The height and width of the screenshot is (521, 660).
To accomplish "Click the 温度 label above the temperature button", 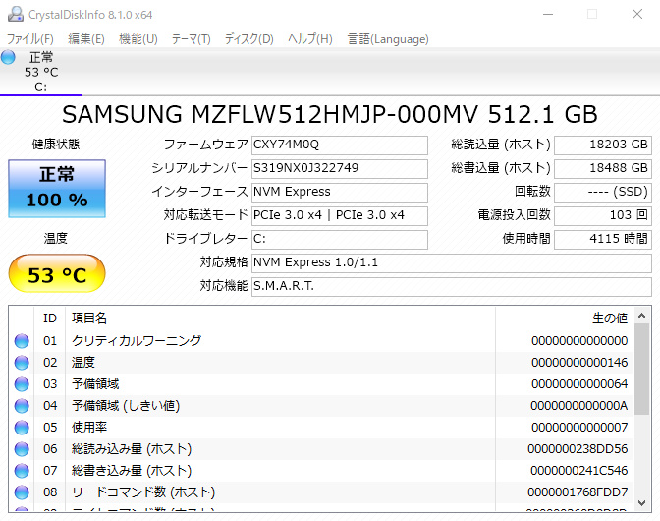I will pyautogui.click(x=56, y=239).
